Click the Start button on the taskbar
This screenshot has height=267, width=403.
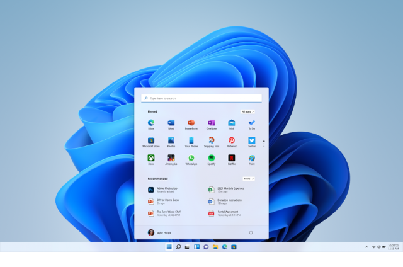coord(169,247)
